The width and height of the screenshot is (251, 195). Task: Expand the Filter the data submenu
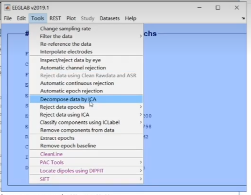pyautogui.click(x=141, y=36)
